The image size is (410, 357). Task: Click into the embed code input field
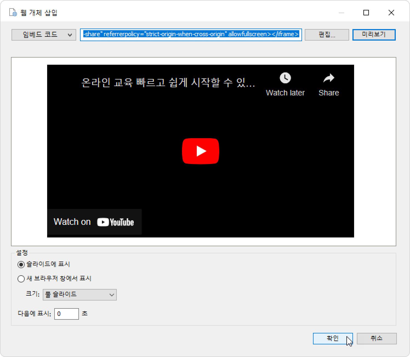[x=191, y=35]
